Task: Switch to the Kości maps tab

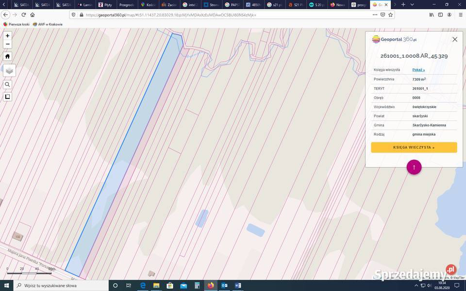Action: click(x=148, y=5)
